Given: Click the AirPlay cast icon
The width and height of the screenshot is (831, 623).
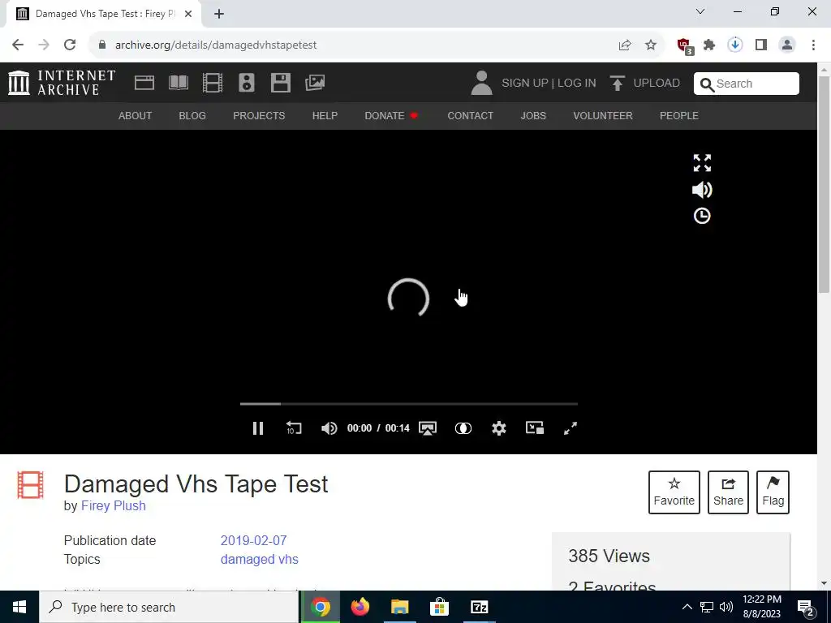Looking at the screenshot, I should (428, 428).
